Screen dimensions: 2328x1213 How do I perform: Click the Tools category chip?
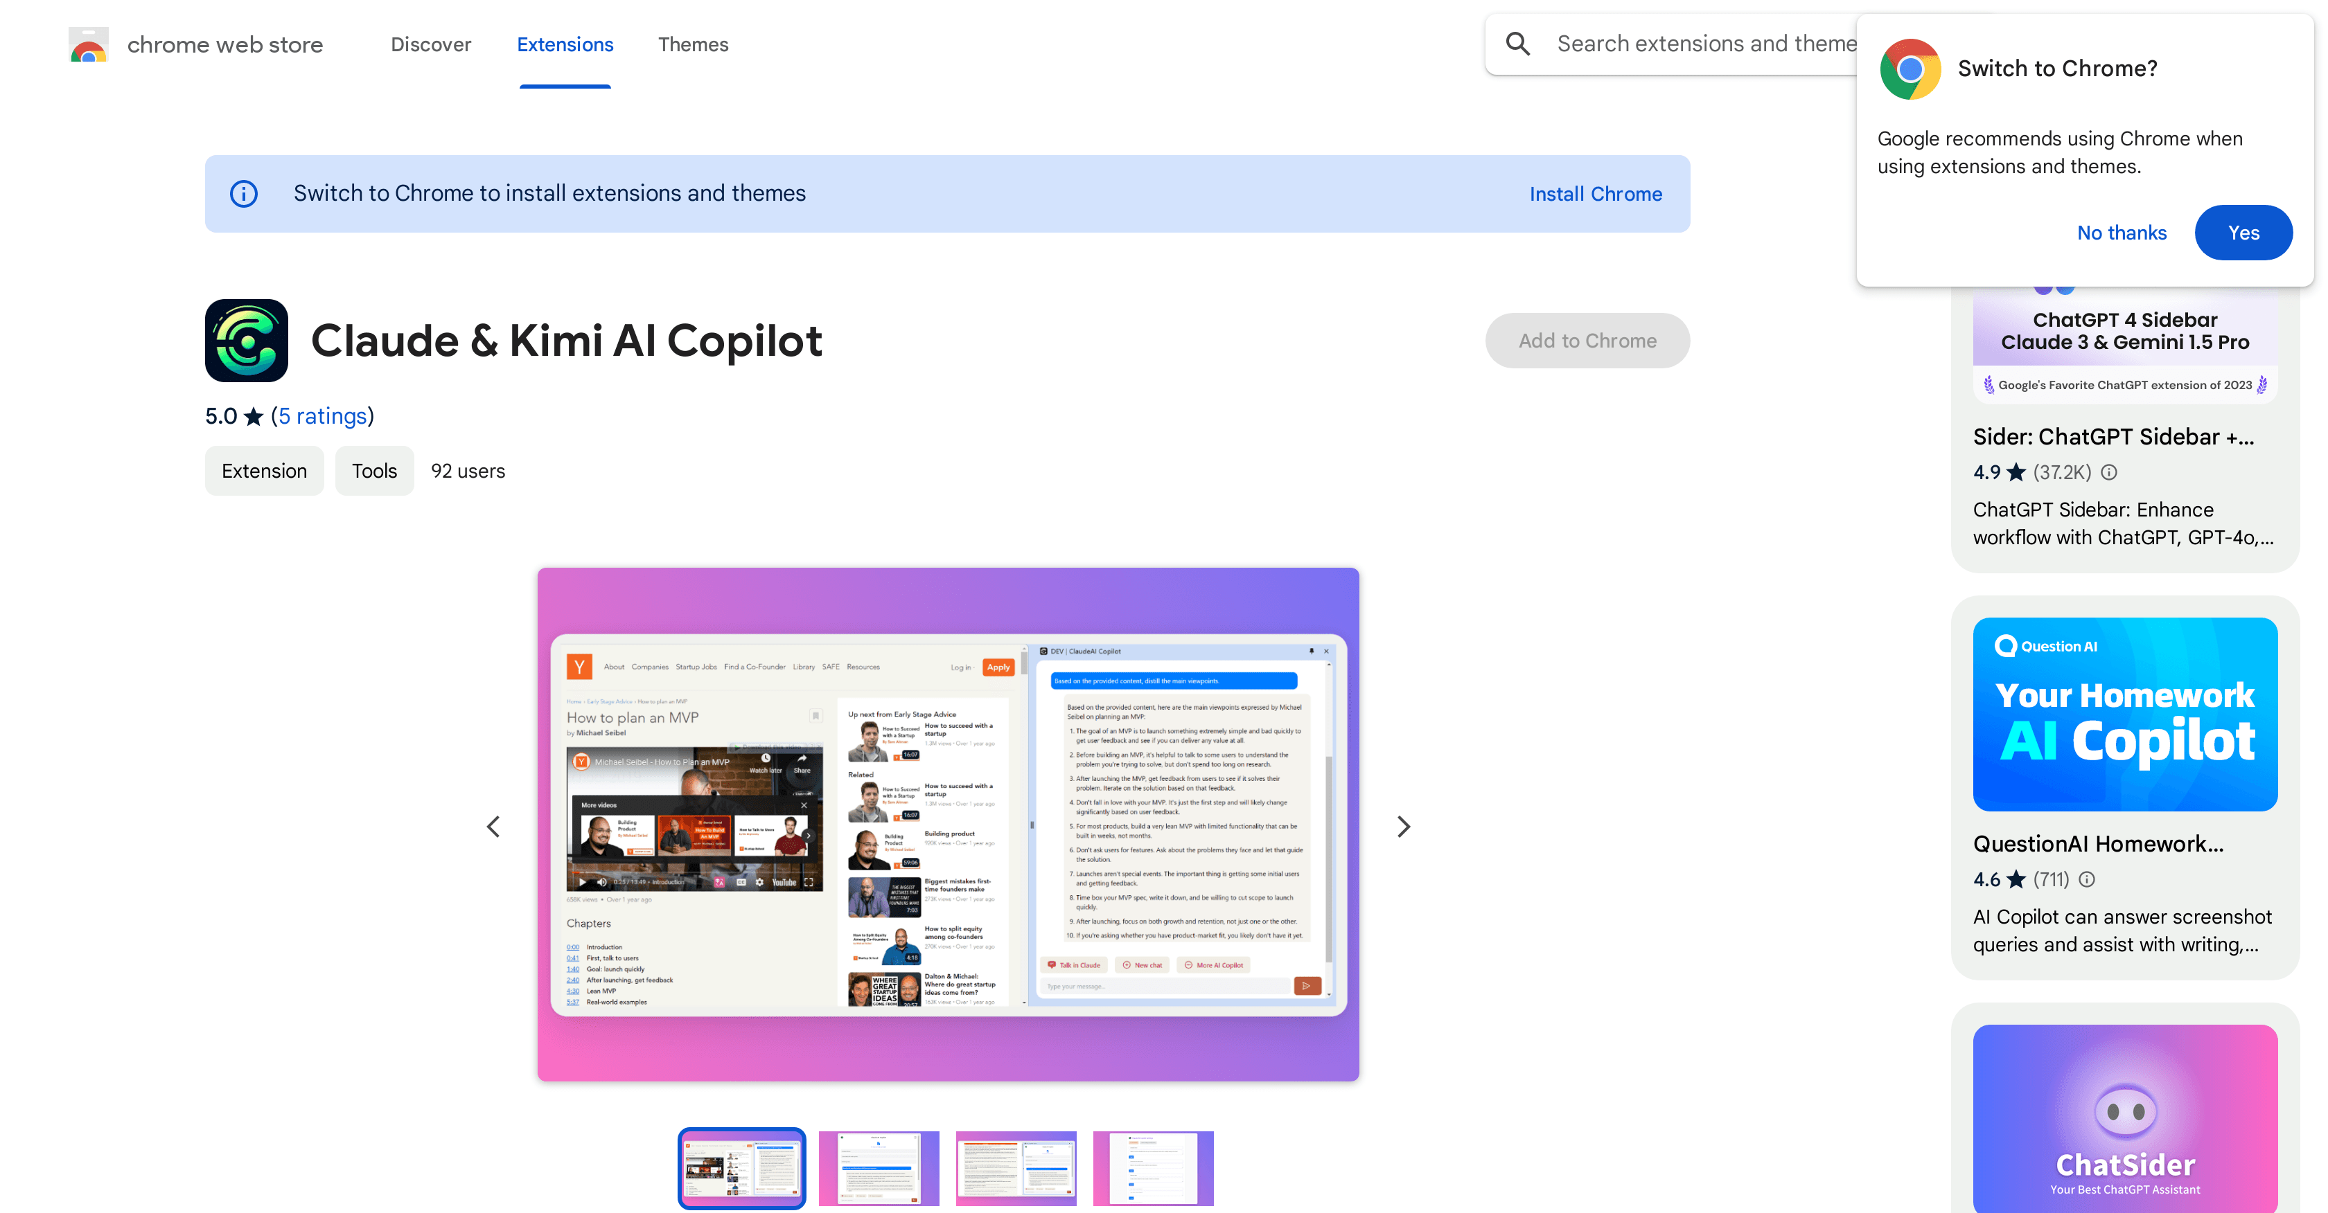point(374,471)
